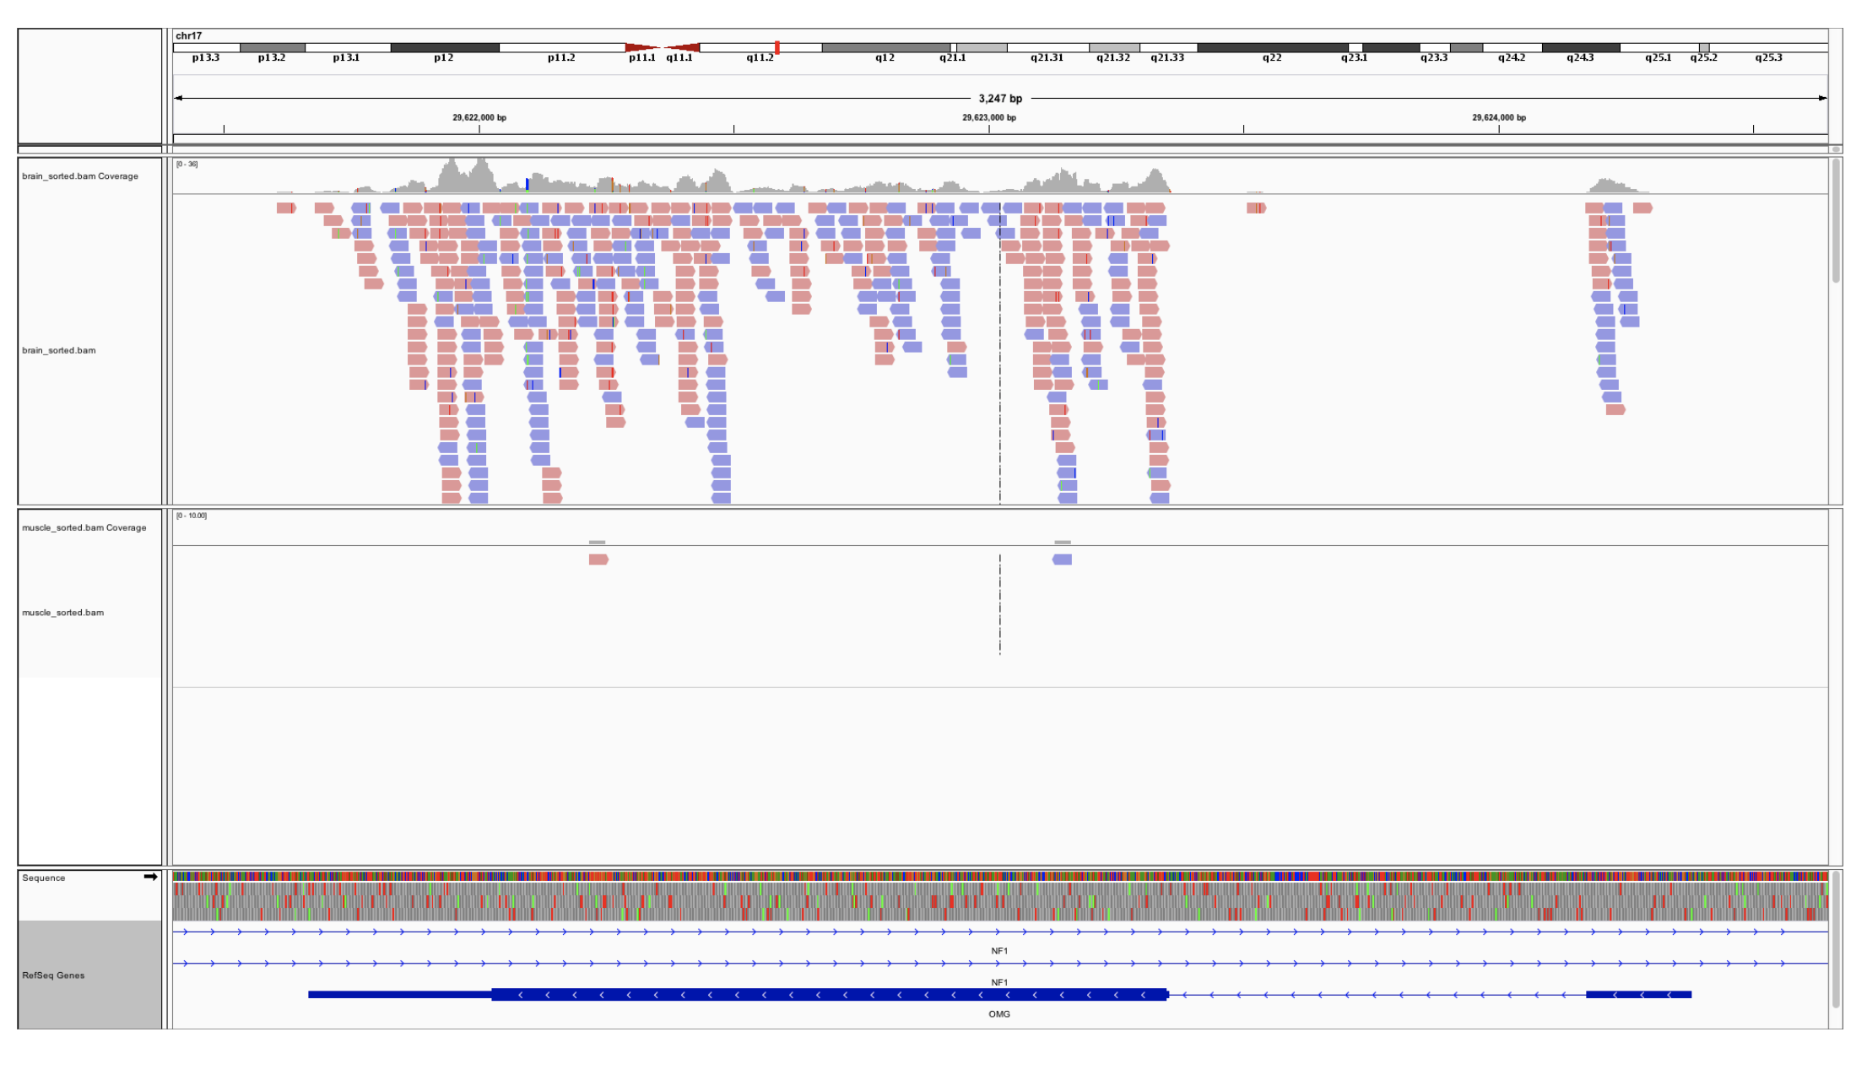Click the OMG gene label

click(x=999, y=1014)
